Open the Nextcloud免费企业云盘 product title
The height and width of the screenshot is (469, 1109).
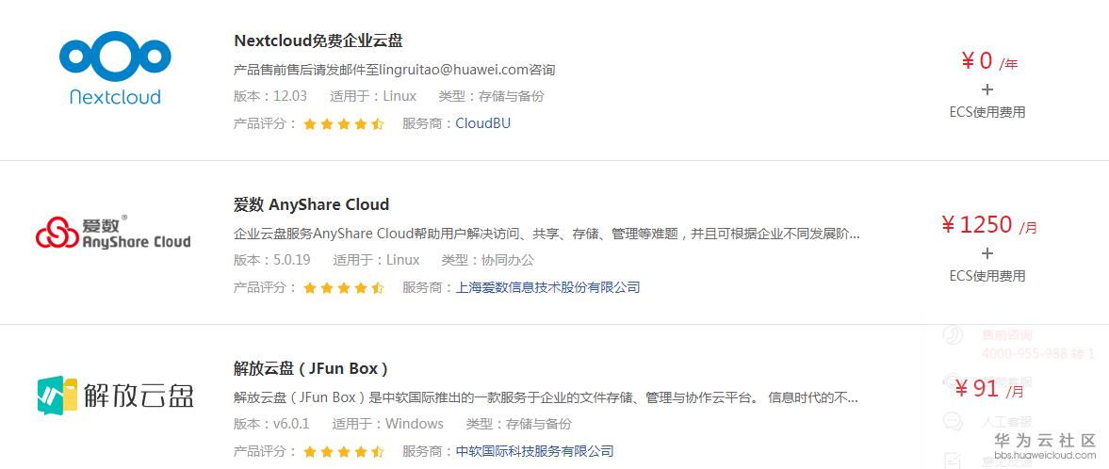click(318, 40)
